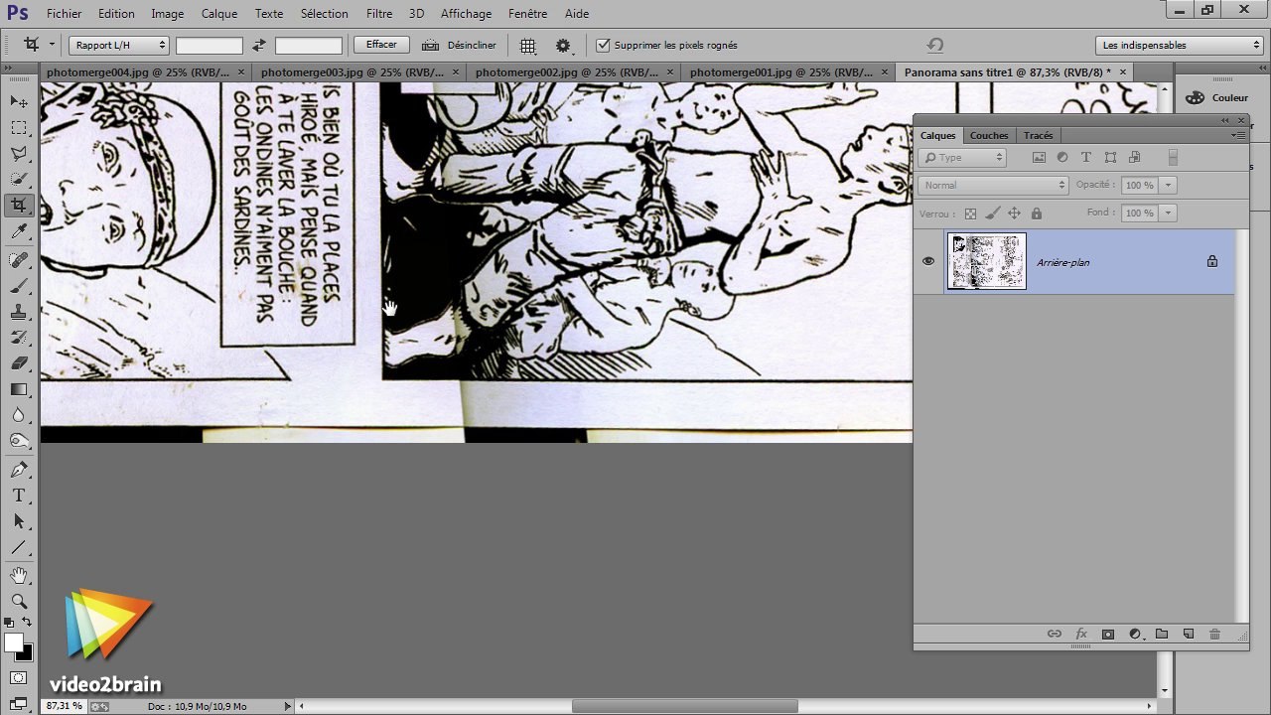The height and width of the screenshot is (715, 1271).
Task: Toggle shape layers filter
Action: point(1110,157)
